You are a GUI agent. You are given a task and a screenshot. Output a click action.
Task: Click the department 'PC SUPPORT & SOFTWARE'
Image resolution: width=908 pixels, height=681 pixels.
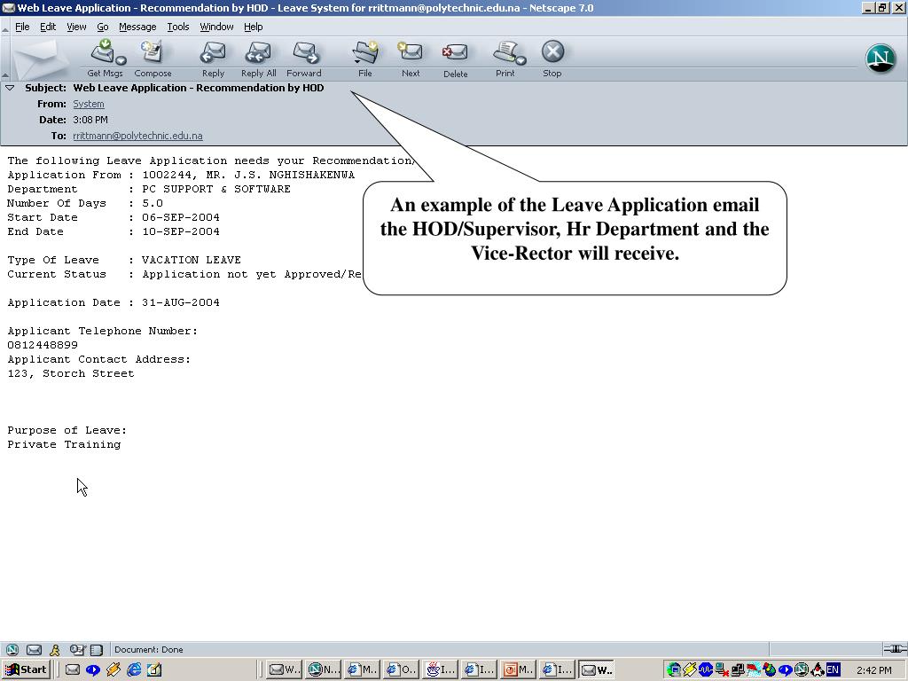point(216,190)
